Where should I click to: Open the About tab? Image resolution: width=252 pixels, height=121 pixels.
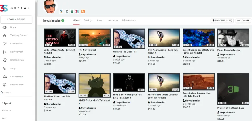click(x=99, y=20)
